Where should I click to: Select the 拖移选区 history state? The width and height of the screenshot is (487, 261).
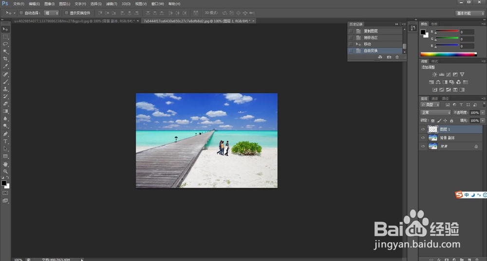click(x=375, y=37)
